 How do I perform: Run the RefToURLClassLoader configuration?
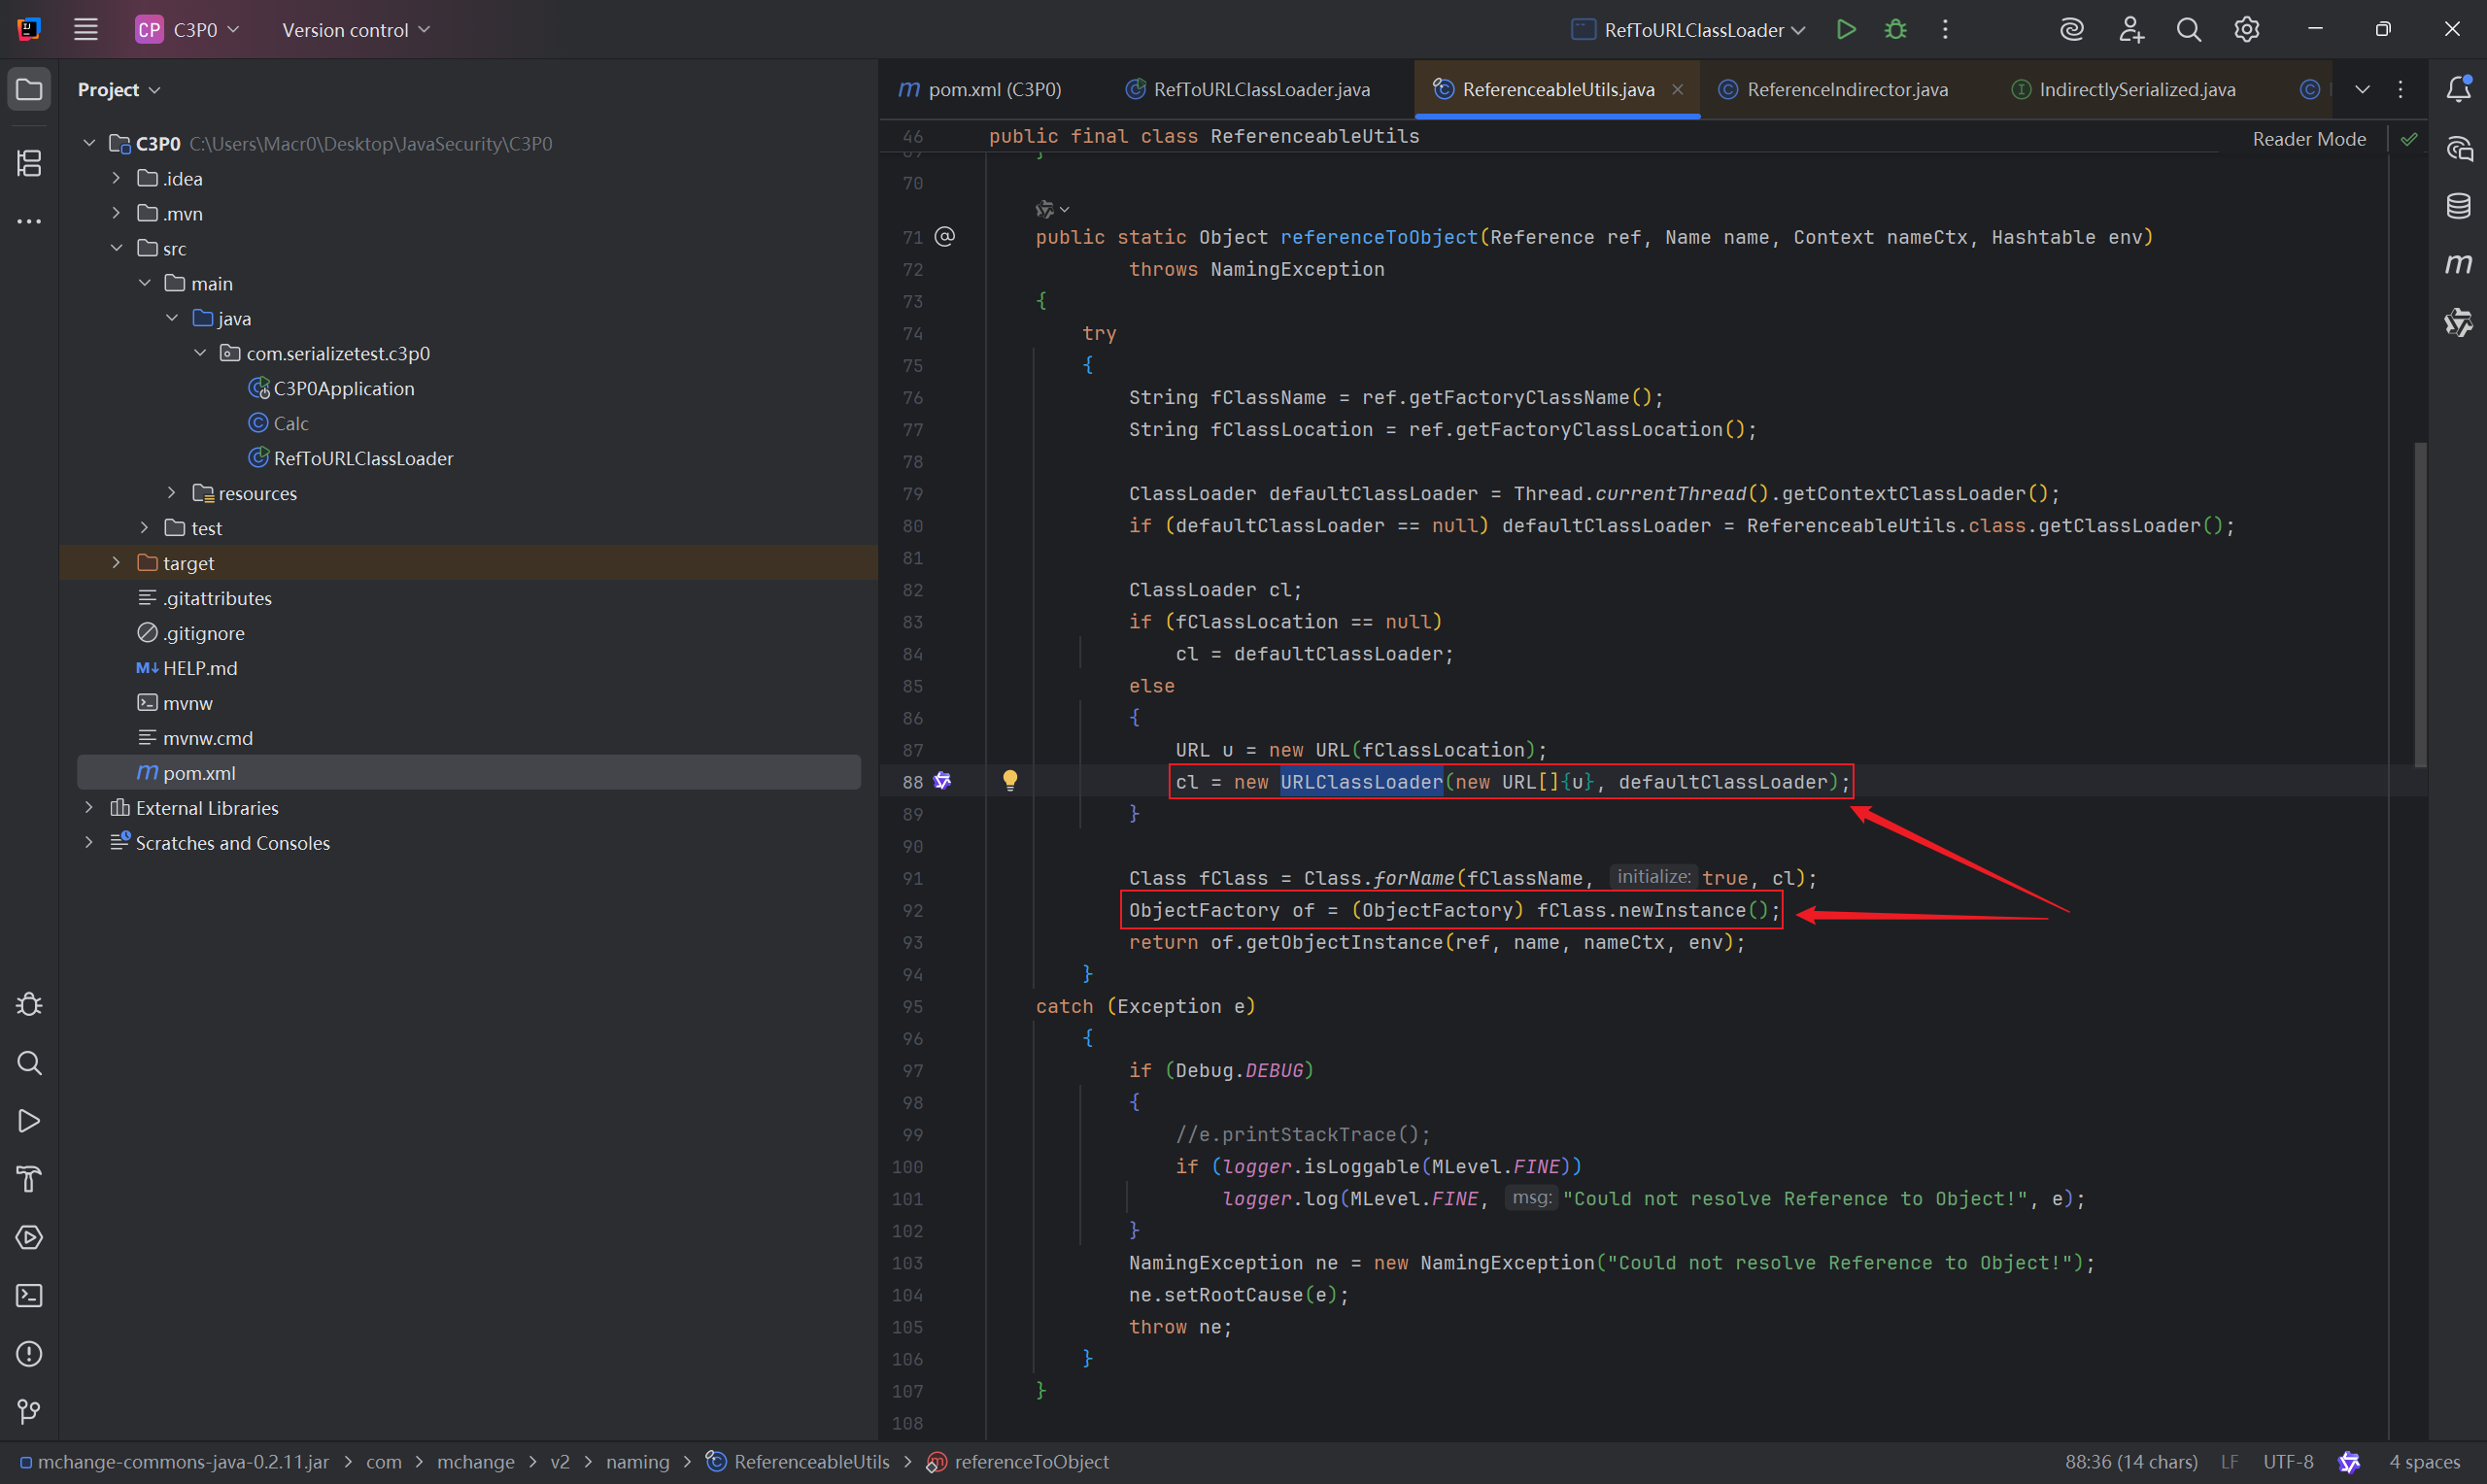(x=1846, y=30)
